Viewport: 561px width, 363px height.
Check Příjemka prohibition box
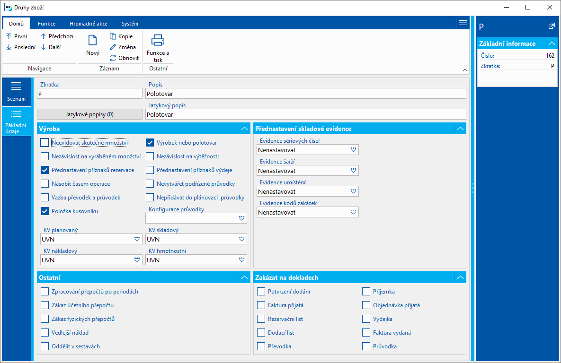[x=366, y=292]
